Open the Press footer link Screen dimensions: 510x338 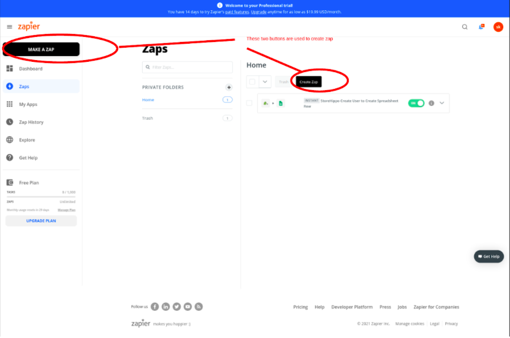pyautogui.click(x=385, y=307)
